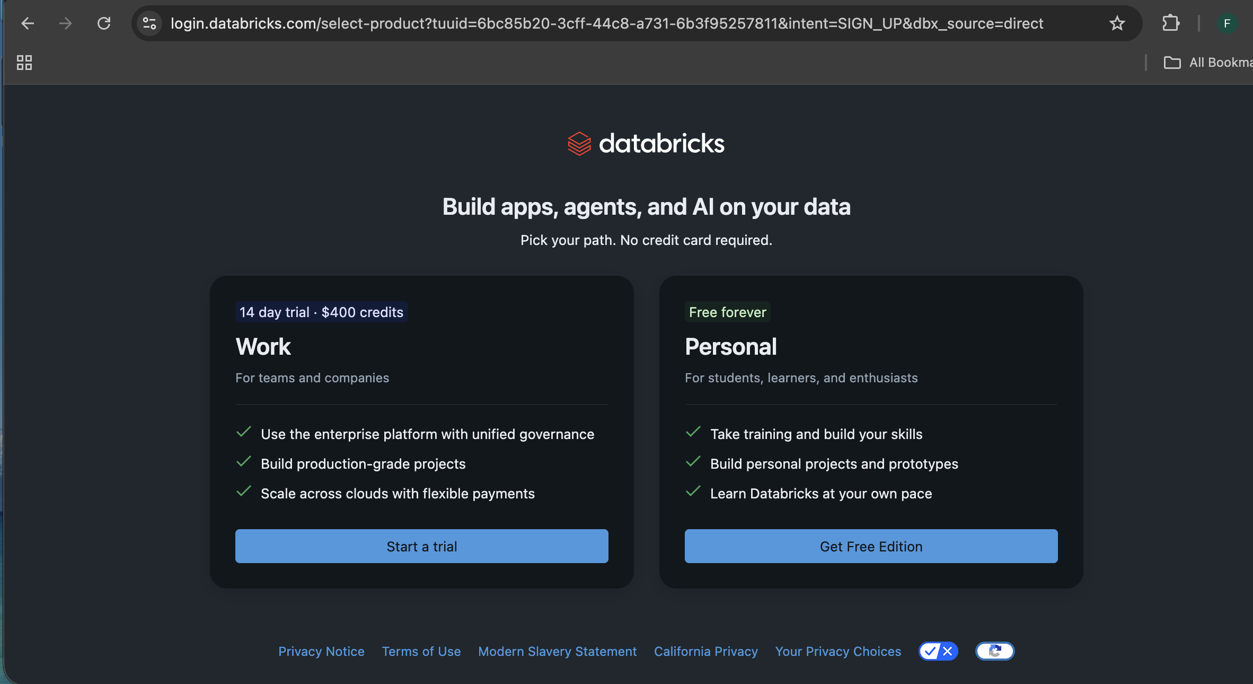Click 'Build production-grade projects' feature
This screenshot has height=684, width=1253.
(x=363, y=463)
